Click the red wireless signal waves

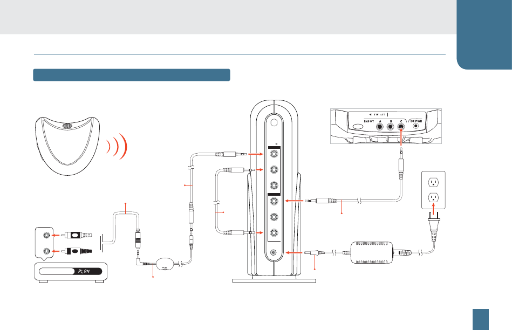[116, 147]
